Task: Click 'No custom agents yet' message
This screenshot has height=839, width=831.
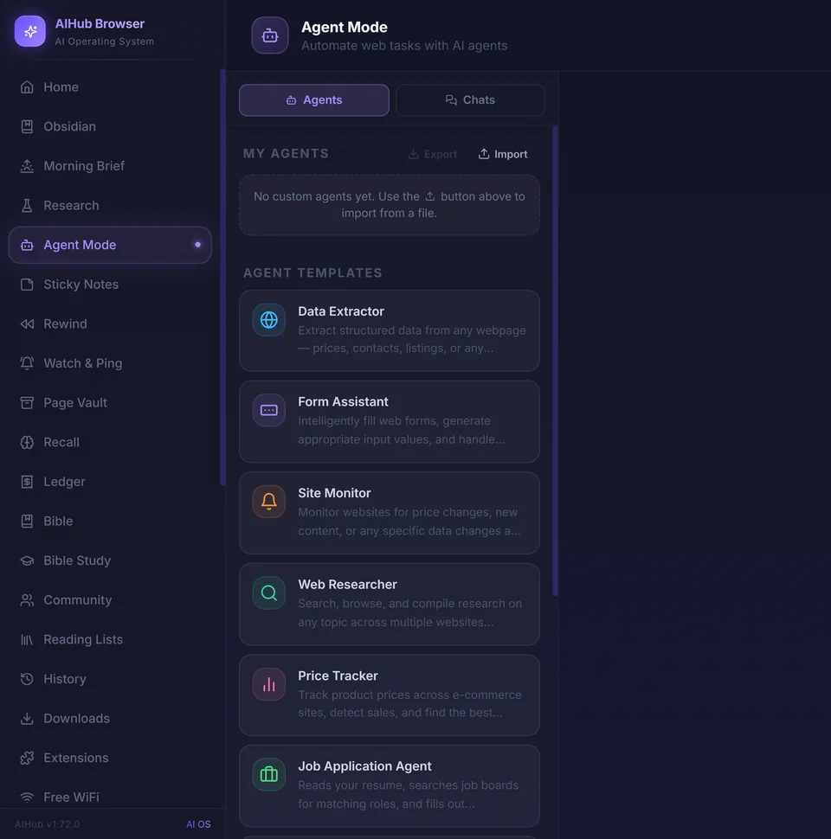Action: [x=390, y=205]
